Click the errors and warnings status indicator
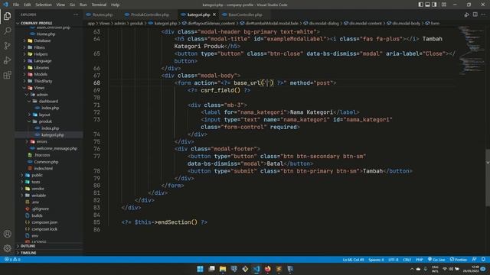Screen dimensions: 490x275 12,260
